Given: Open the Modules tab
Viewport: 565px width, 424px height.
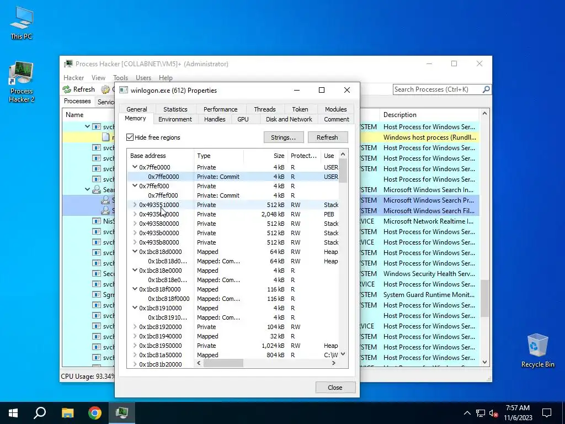Looking at the screenshot, I should (335, 109).
